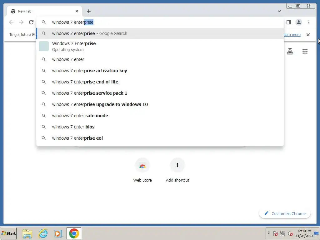Choose 'windows 7 enterprise - Google Search' suggestion
The width and height of the screenshot is (320, 240).
160,33
